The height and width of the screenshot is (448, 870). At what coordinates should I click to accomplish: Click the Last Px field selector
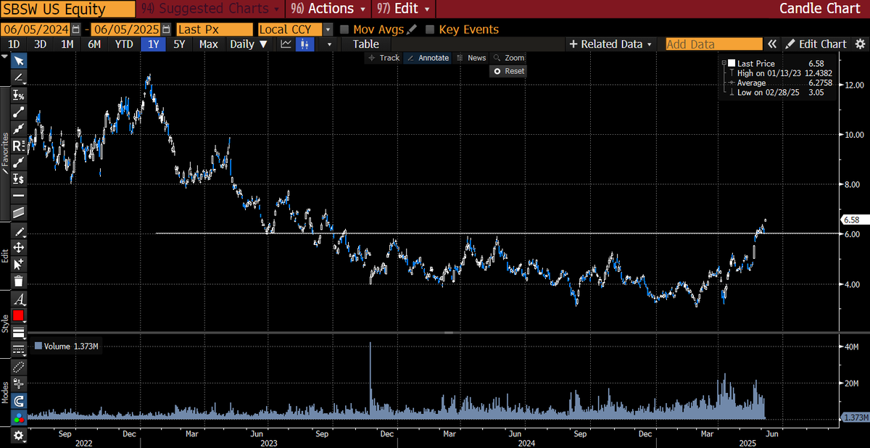[x=215, y=30]
